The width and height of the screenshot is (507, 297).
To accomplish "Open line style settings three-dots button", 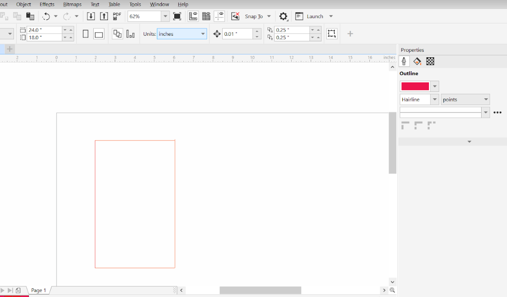I will click(x=498, y=113).
